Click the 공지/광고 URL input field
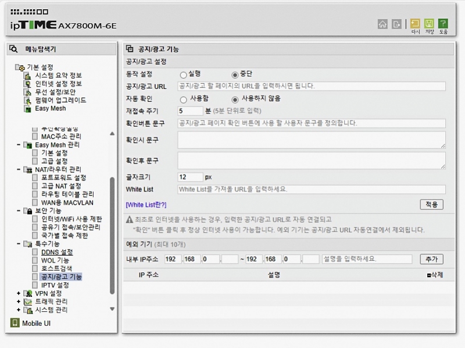Viewport: 465px width, 348px height. tap(311, 86)
